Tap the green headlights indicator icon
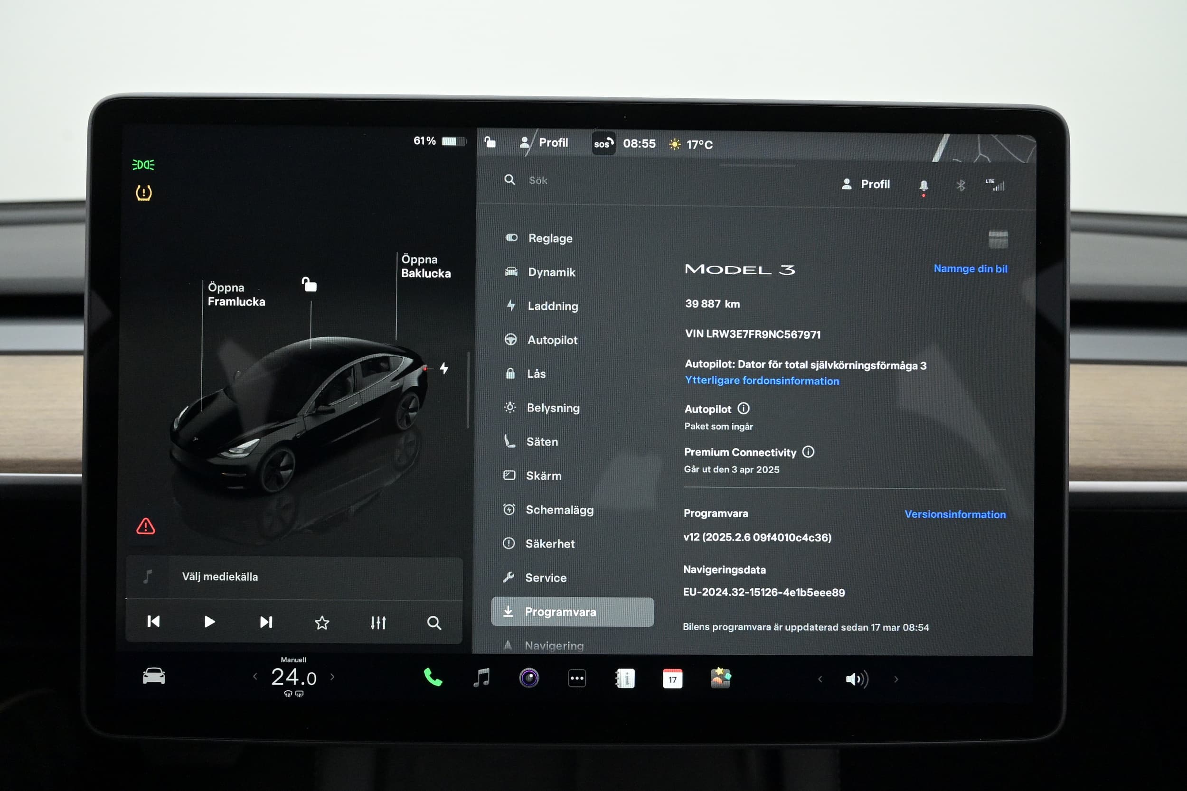Image resolution: width=1187 pixels, height=791 pixels. (143, 165)
